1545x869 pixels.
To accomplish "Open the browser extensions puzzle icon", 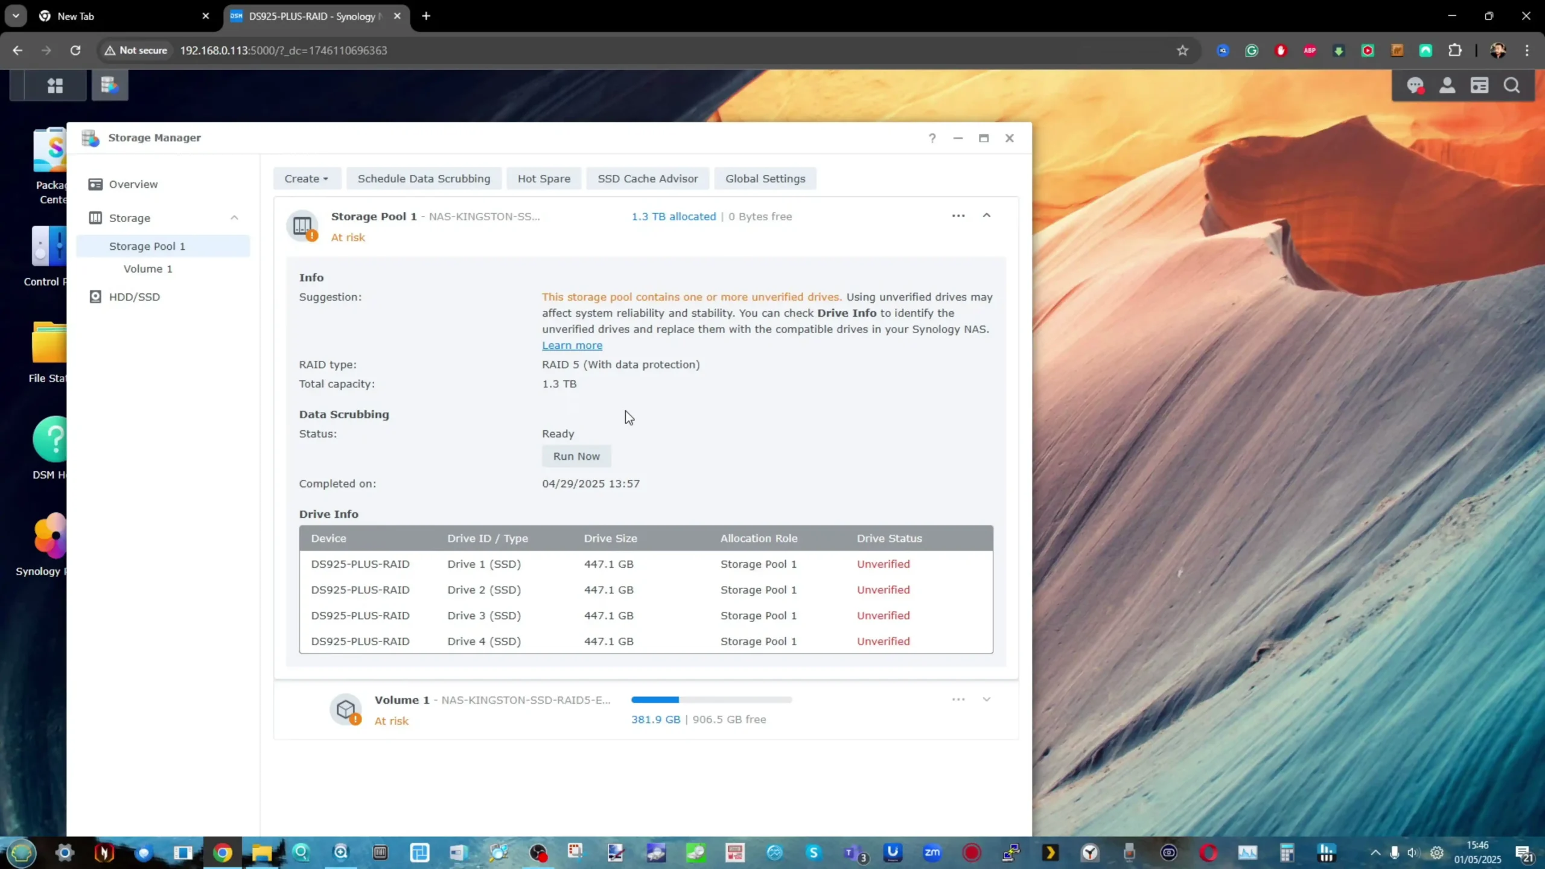I will (1455, 51).
